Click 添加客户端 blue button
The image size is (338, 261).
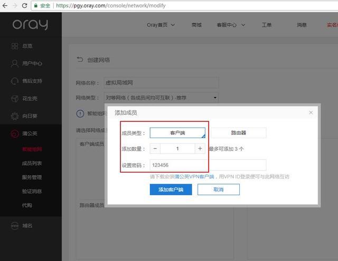(171, 189)
